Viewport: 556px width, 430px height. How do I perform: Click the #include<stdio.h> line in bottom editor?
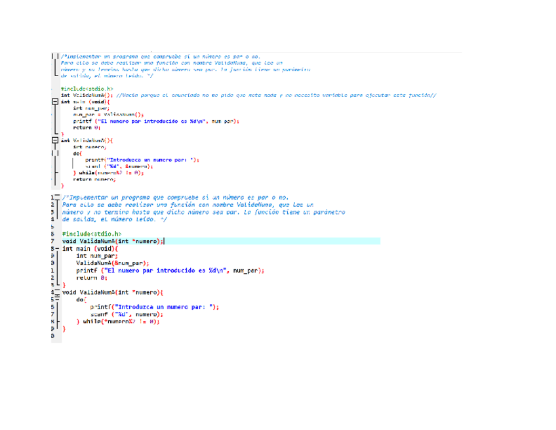pyautogui.click(x=92, y=234)
